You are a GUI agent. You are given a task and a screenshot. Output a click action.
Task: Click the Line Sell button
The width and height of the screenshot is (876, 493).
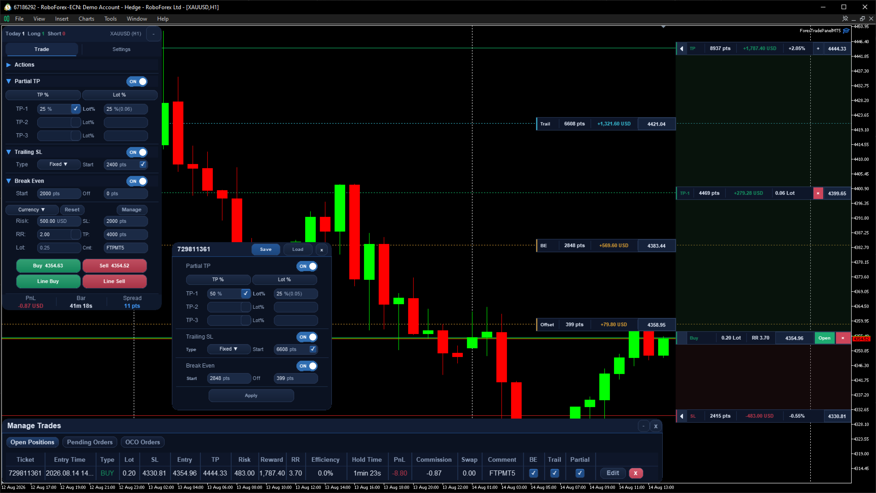114,282
